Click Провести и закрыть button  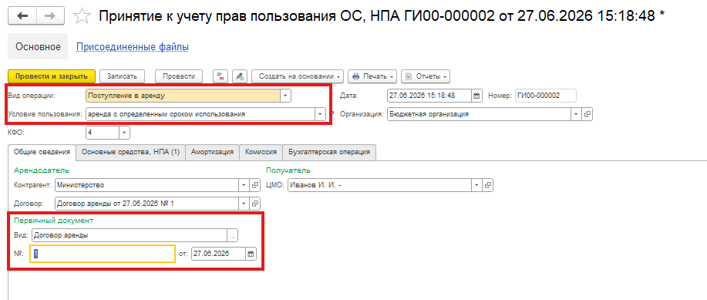tap(52, 76)
